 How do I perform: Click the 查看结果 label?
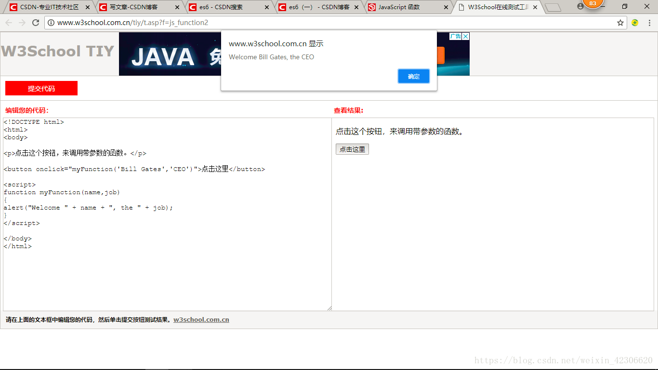[349, 110]
